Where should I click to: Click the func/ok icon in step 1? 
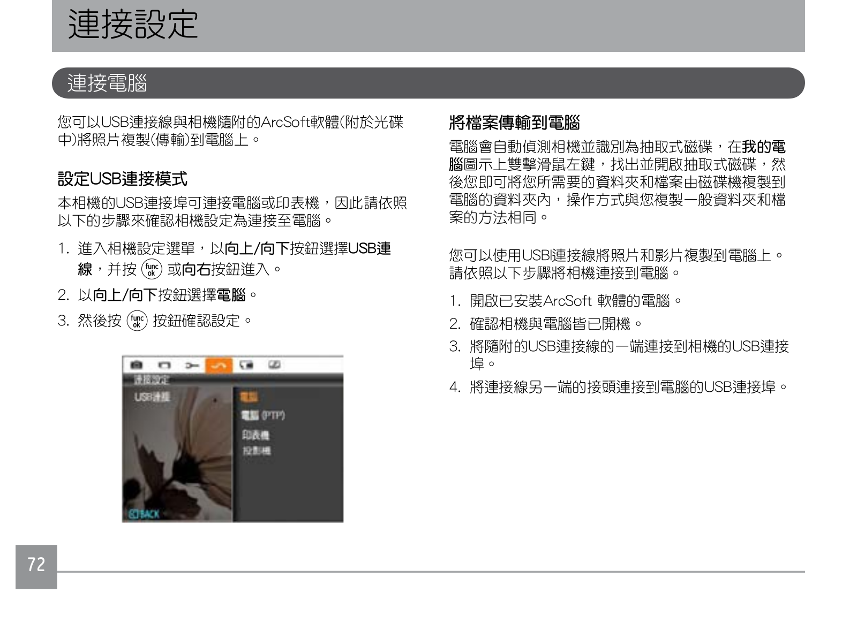tap(152, 269)
